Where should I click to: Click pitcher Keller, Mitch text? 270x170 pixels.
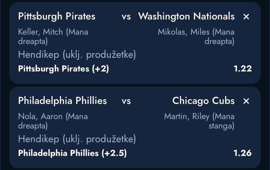[x=53, y=36]
